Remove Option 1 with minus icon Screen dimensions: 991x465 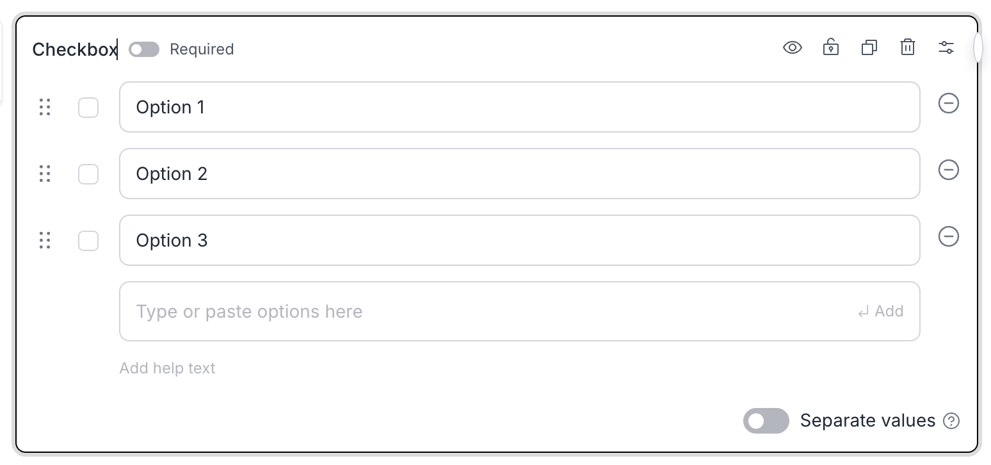949,103
